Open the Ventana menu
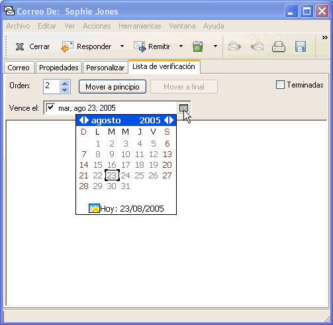The image size is (333, 325). click(182, 26)
